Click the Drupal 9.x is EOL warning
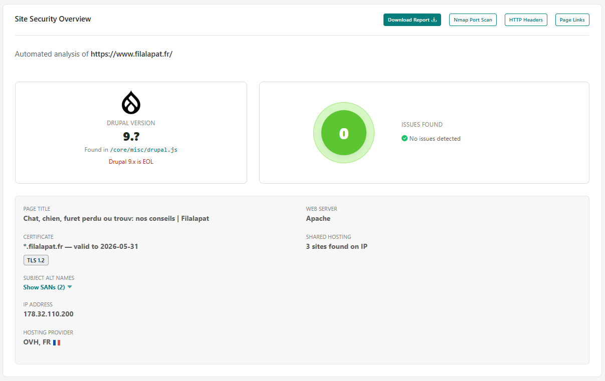Screen dimensions: 605x381 tap(131, 162)
